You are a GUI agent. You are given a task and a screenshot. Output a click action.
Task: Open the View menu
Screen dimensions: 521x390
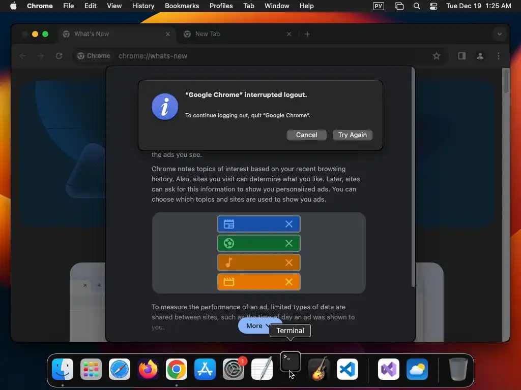(114, 6)
